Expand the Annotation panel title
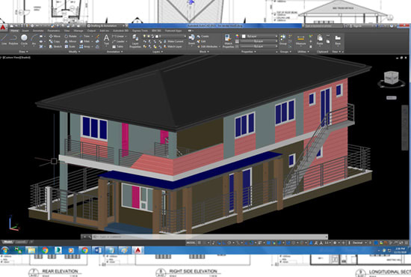Screen dimensions: 411x277 coord(115,52)
